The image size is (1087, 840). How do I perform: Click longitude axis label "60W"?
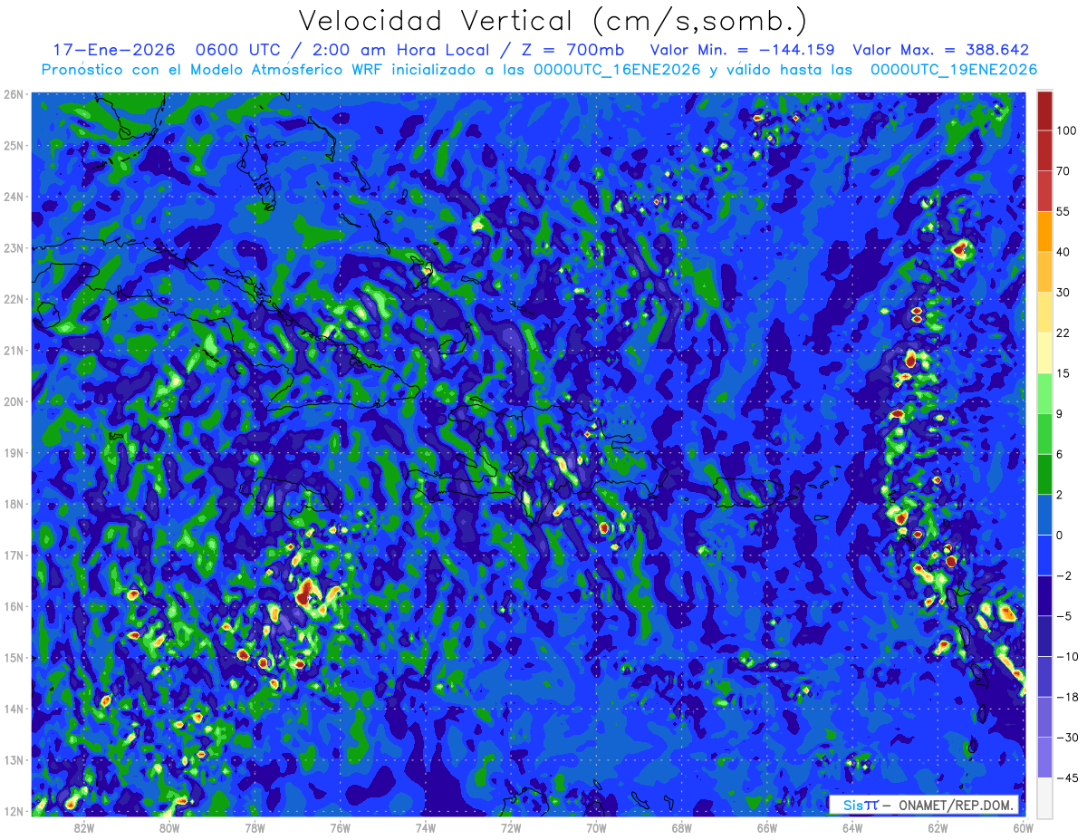point(1023,827)
